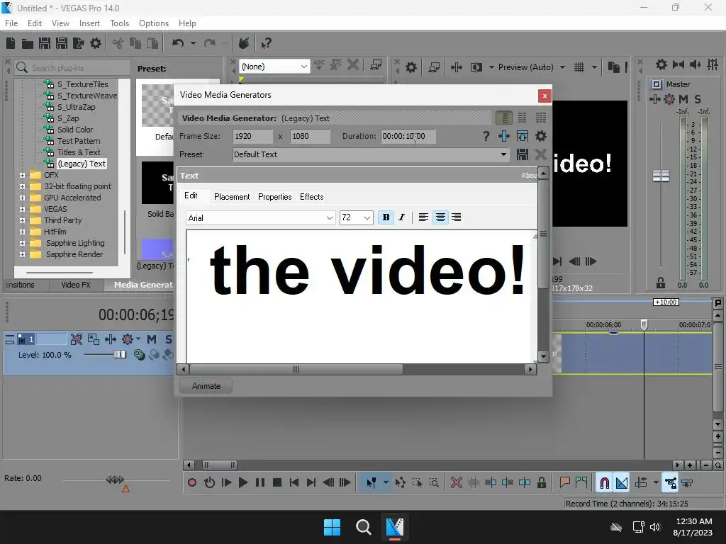Click the Insert Region green flags icon
This screenshot has width=726, height=544.
(x=581, y=482)
